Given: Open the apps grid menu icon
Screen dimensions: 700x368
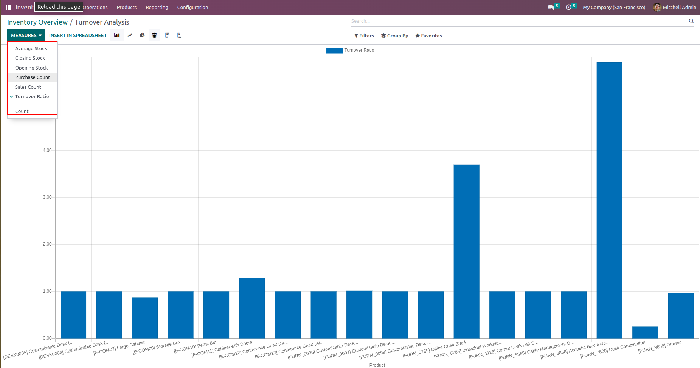Looking at the screenshot, I should coord(8,7).
